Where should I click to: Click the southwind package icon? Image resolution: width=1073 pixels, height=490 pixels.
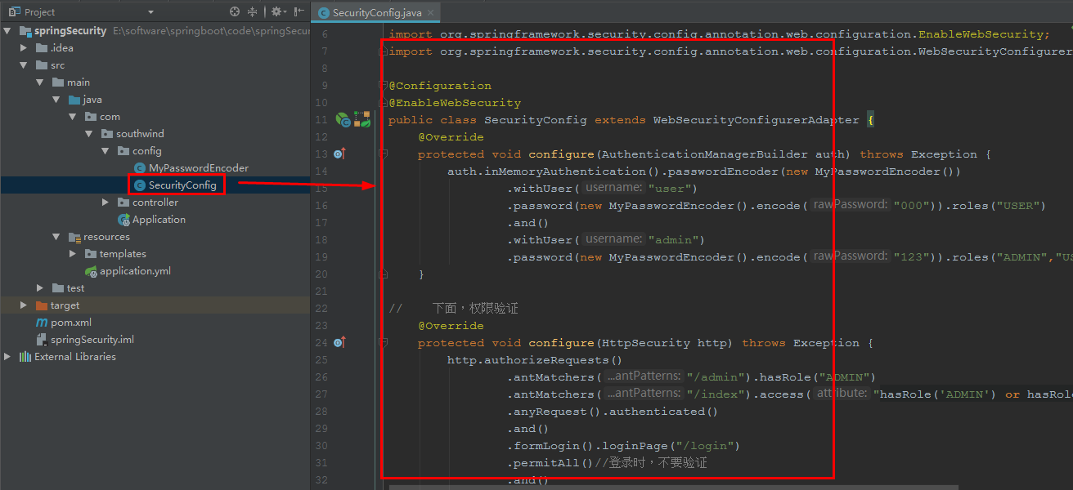click(x=107, y=134)
